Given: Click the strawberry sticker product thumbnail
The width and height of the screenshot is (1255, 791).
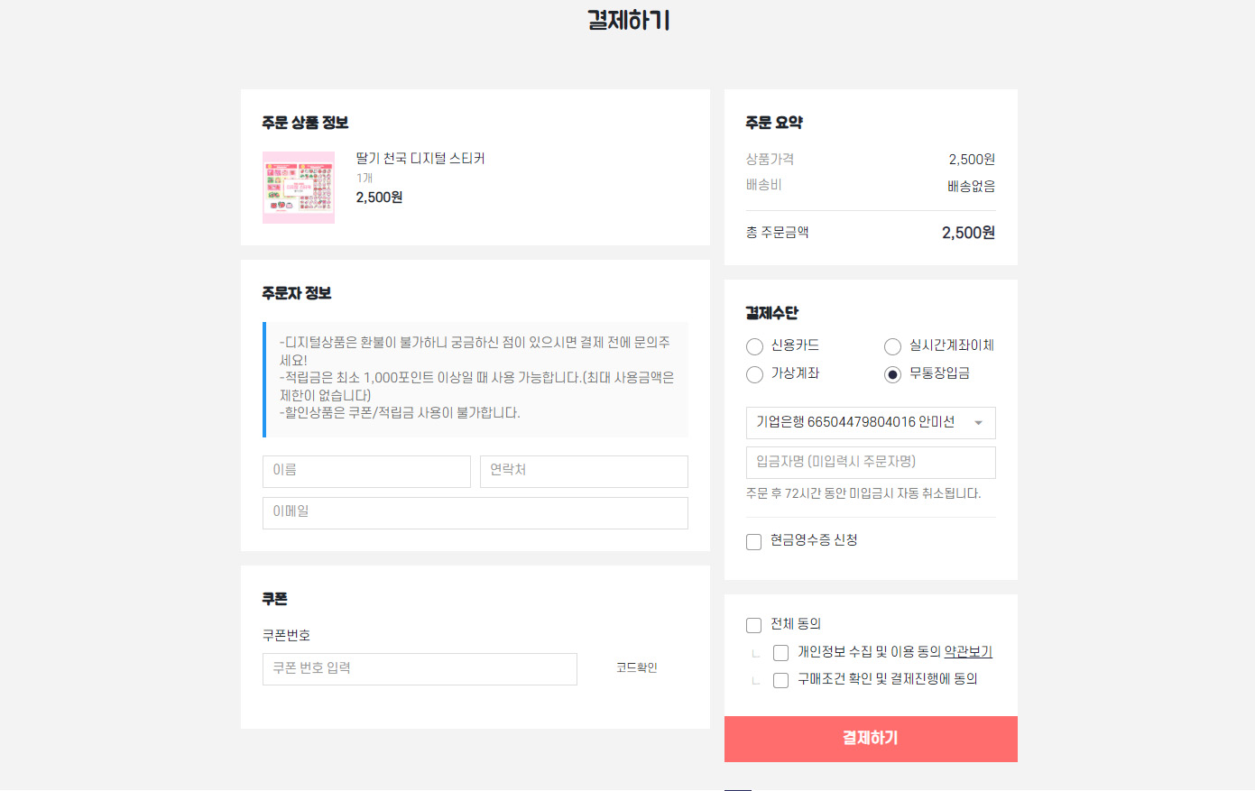Looking at the screenshot, I should [x=299, y=188].
